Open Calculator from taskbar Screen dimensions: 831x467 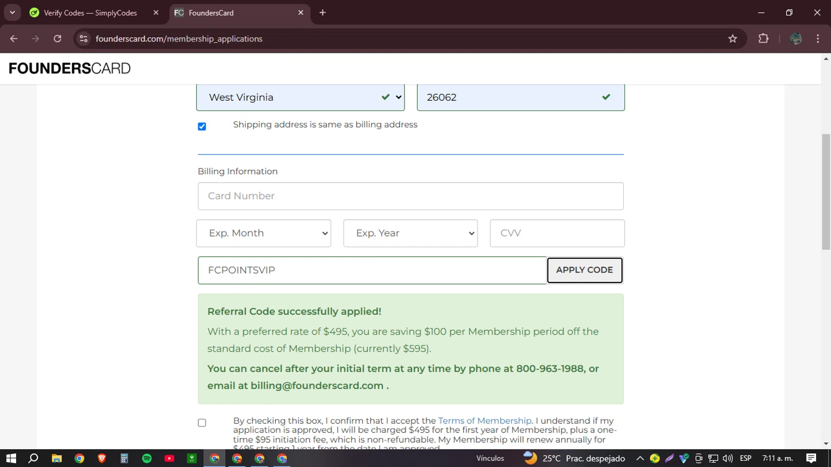coord(124,458)
